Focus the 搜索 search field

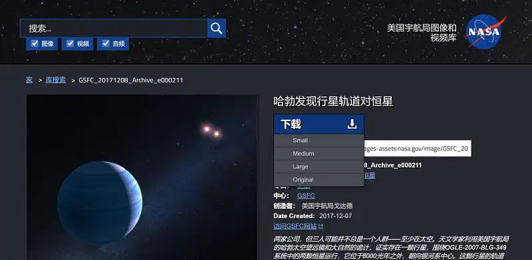114,28
